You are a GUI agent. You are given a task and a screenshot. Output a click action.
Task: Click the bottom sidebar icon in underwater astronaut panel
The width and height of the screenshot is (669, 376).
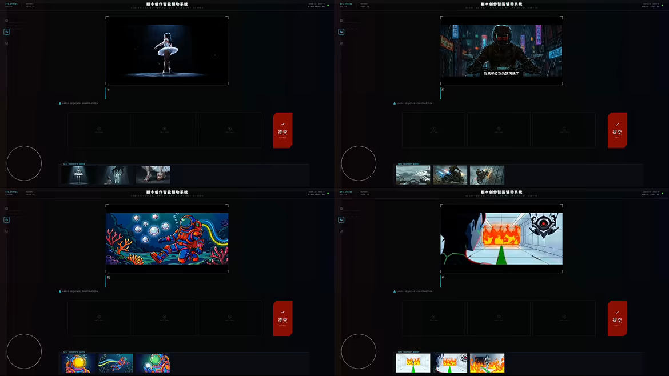coord(7,231)
